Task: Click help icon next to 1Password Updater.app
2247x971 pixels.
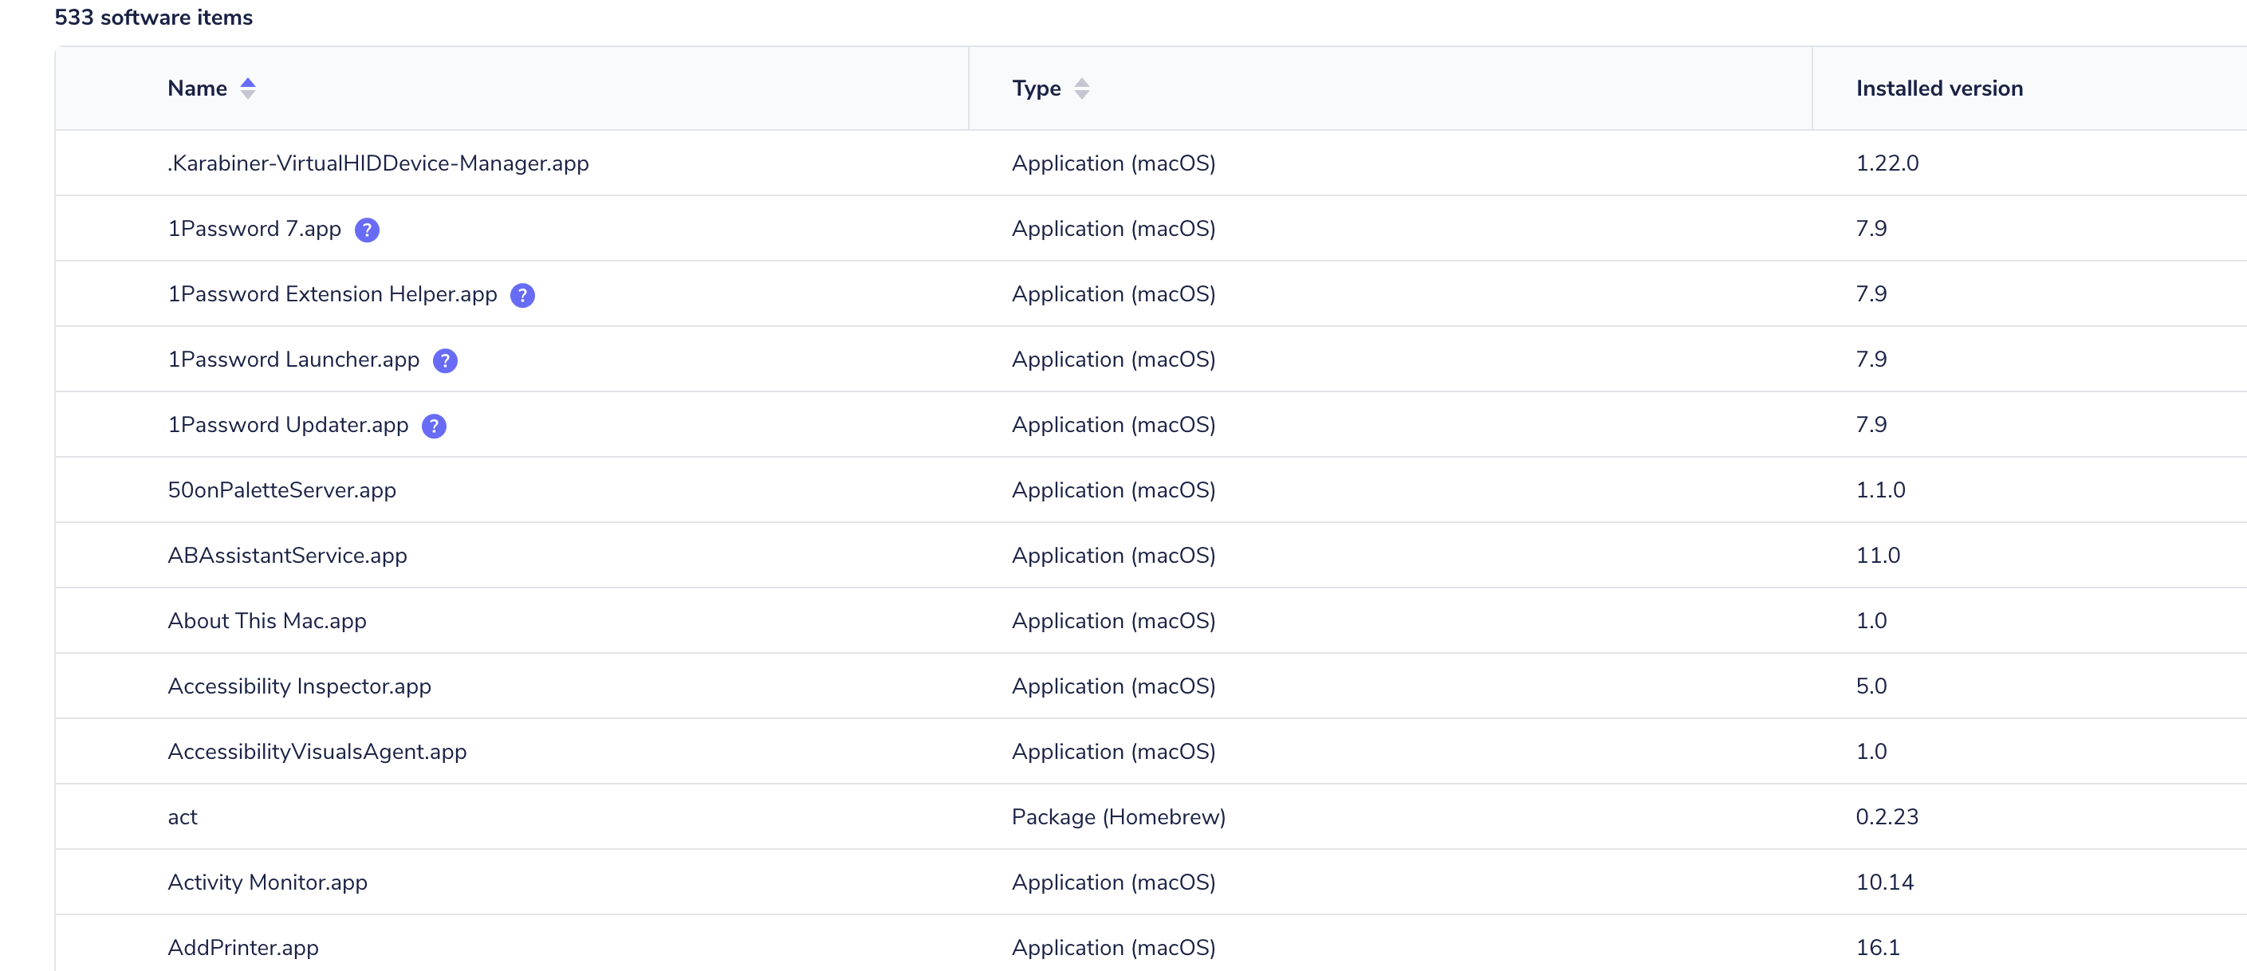Action: (434, 426)
